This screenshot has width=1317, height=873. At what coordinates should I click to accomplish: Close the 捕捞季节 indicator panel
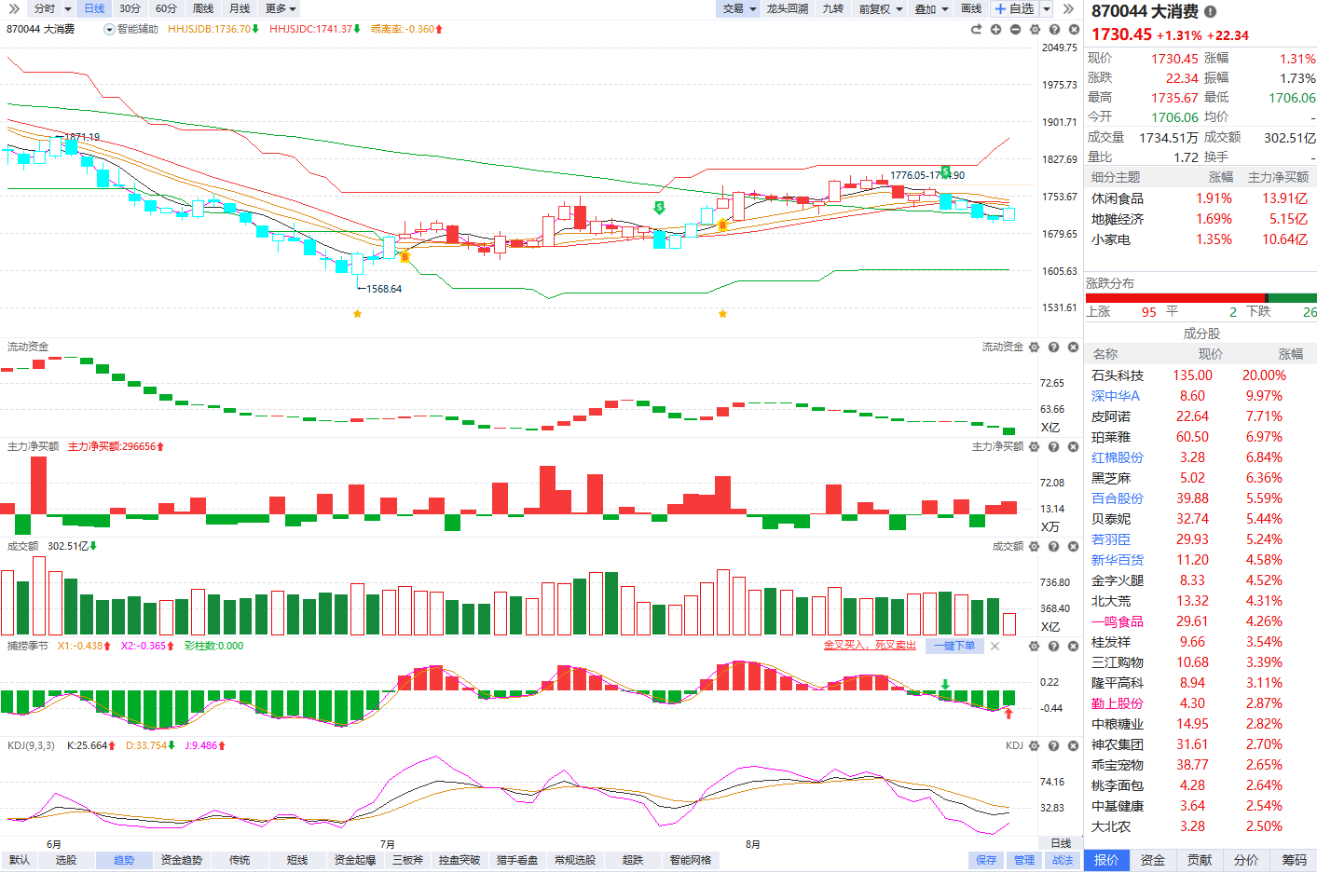1073,646
